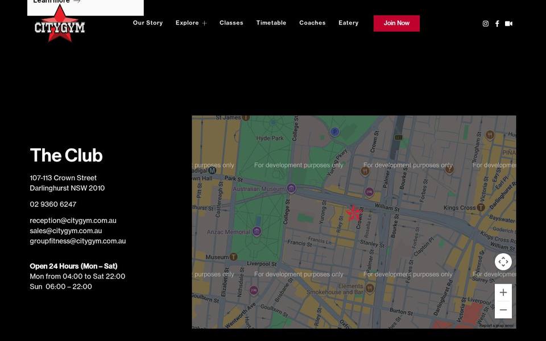Screen dimensions: 546x341
Task: Open the Timetable page
Action: point(271,23)
